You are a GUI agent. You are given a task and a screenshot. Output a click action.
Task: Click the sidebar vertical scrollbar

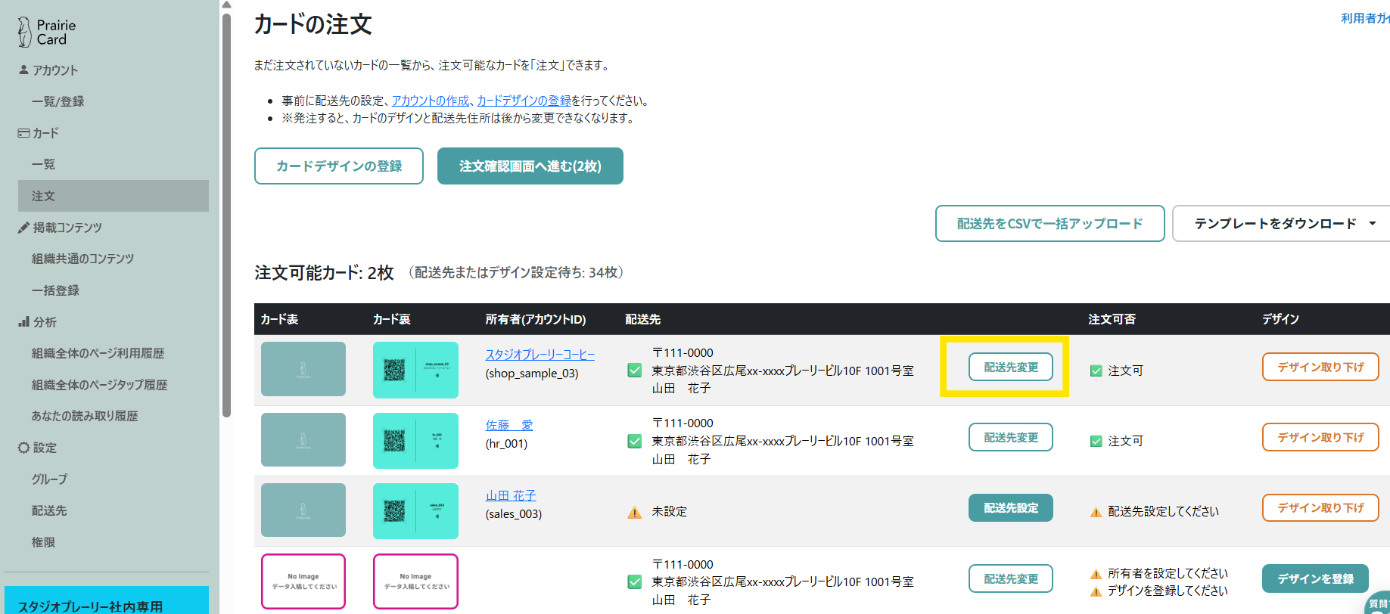(226, 212)
